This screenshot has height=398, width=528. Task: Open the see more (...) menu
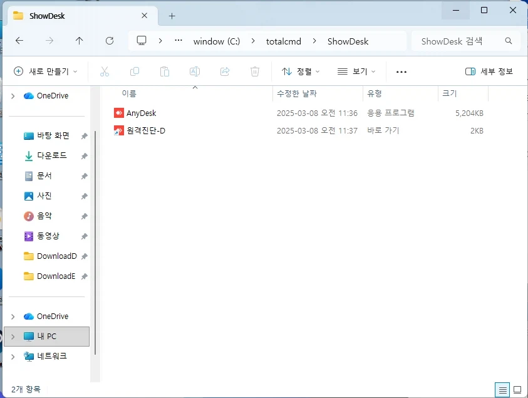401,71
